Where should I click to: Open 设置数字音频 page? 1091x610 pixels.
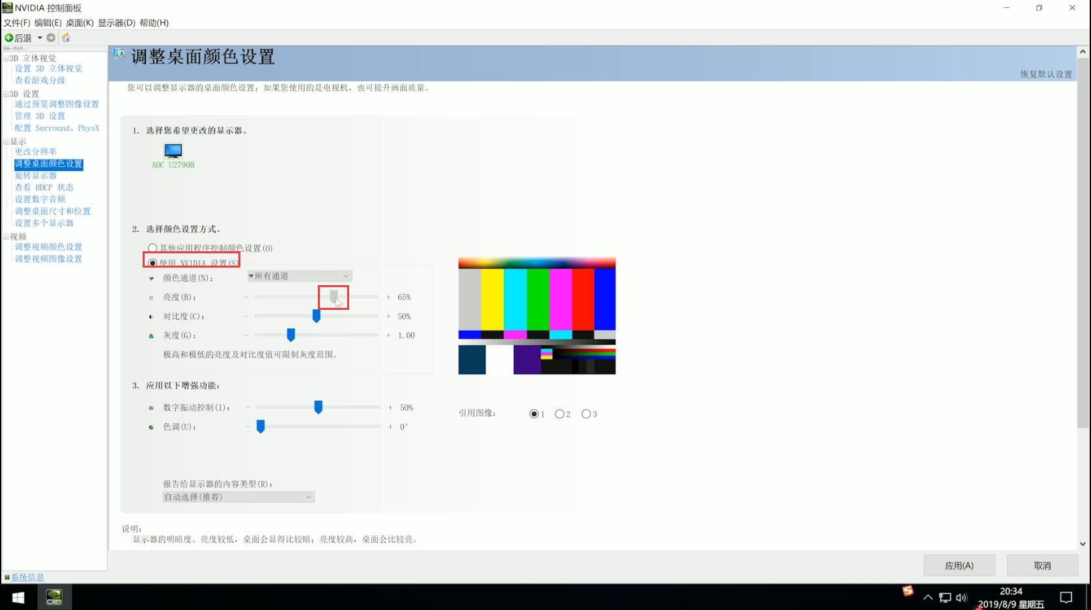pyautogui.click(x=40, y=199)
